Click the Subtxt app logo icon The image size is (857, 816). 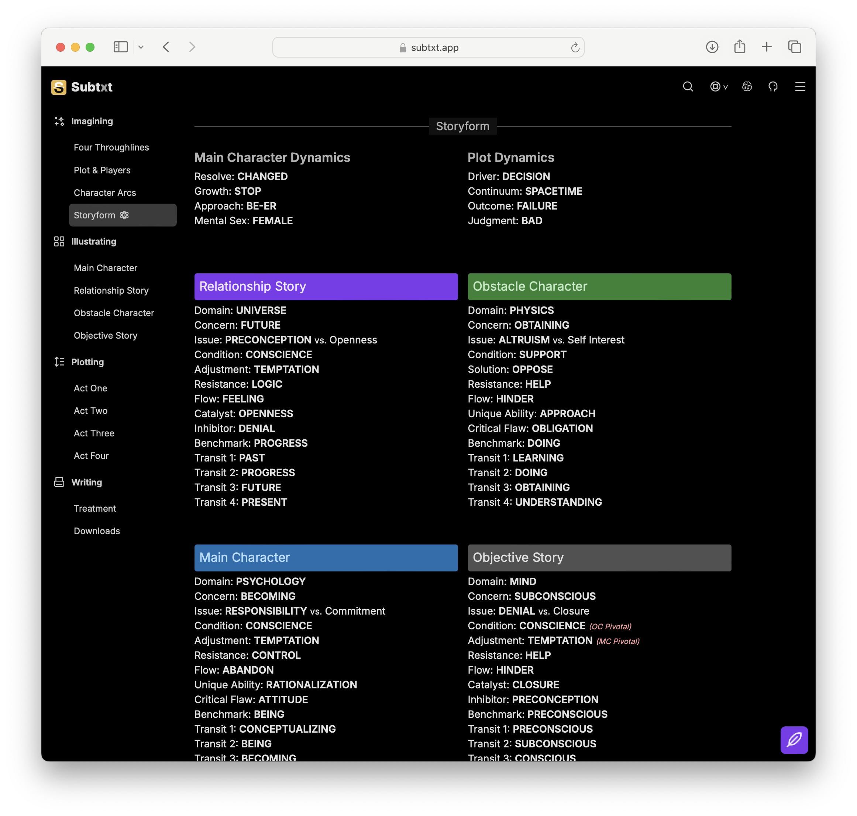[x=59, y=86]
